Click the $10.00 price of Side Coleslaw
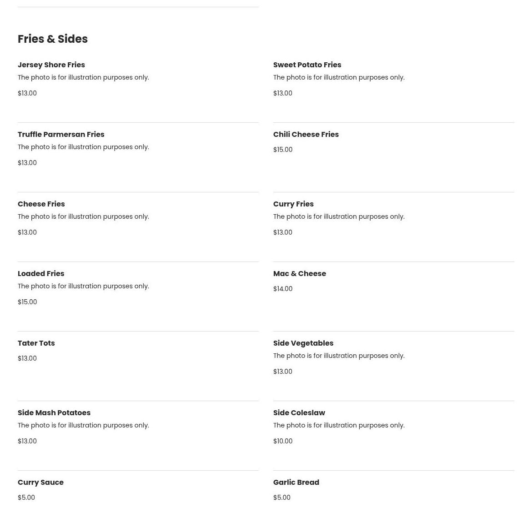Screen dimensions: 532x508 point(283,441)
